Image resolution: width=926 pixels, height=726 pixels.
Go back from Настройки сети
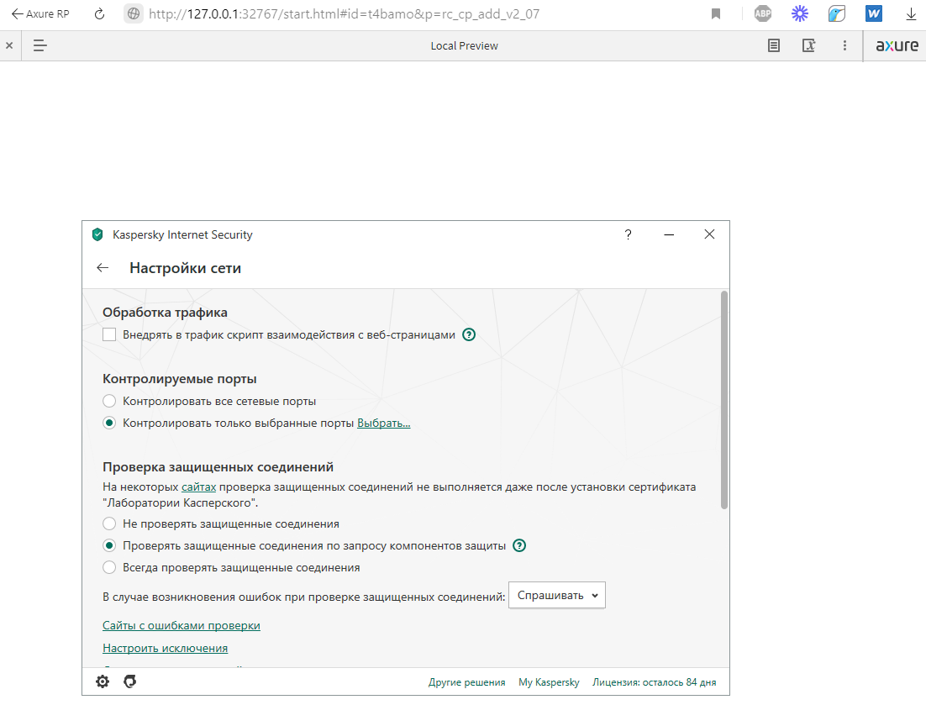[103, 267]
